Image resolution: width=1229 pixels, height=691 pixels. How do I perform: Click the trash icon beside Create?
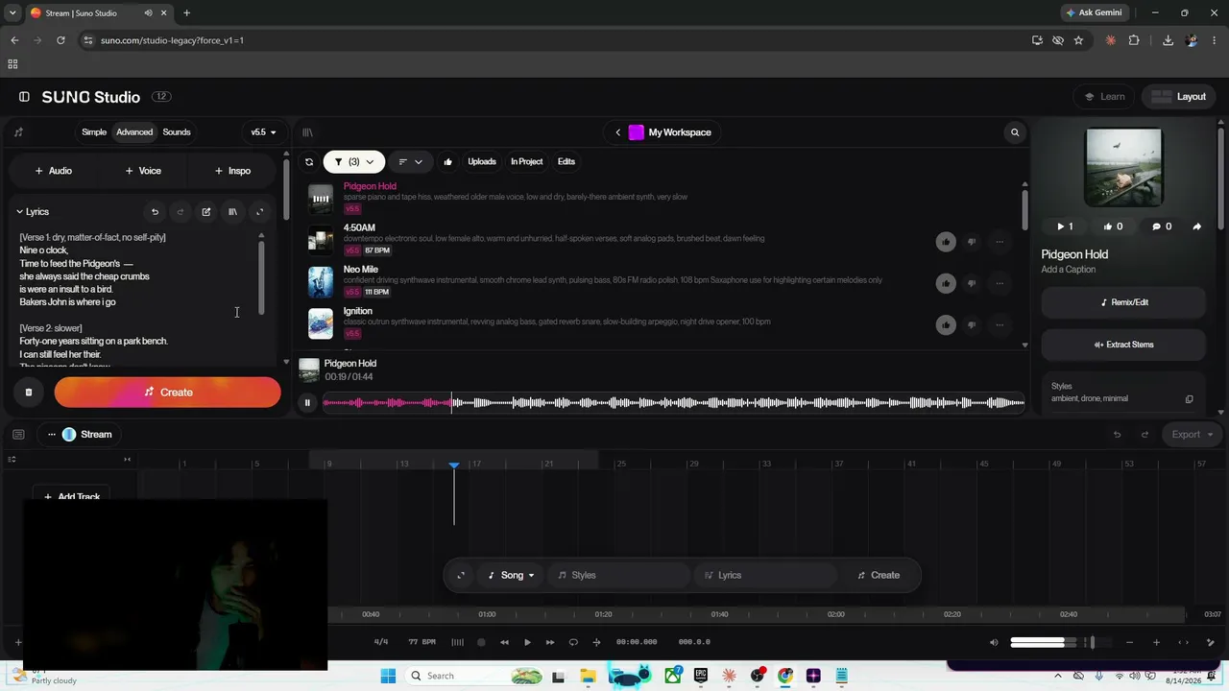(29, 393)
